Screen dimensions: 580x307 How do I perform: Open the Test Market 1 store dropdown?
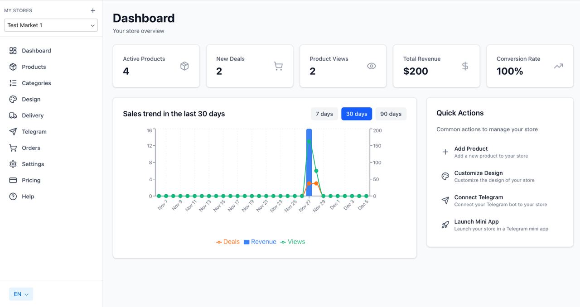[51, 25]
